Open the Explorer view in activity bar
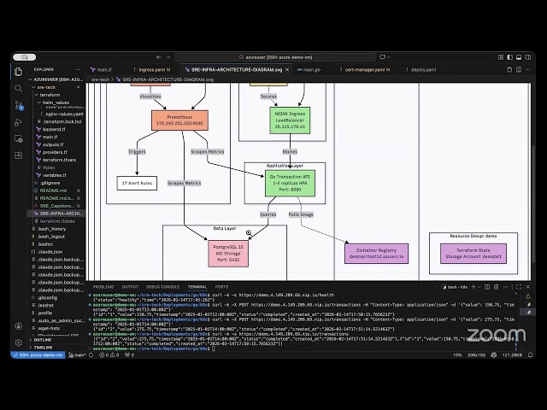This screenshot has height=410, width=547. coord(19,72)
